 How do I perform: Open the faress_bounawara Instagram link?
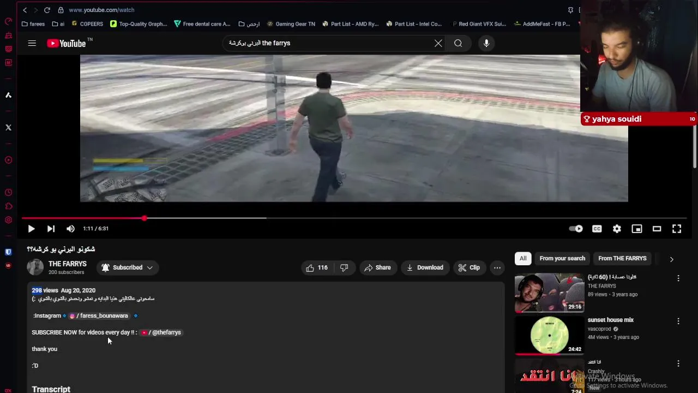99,315
